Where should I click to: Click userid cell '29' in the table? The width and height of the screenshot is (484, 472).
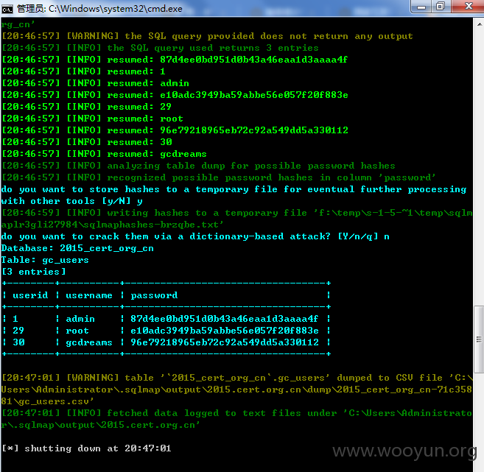pyautogui.click(x=18, y=331)
